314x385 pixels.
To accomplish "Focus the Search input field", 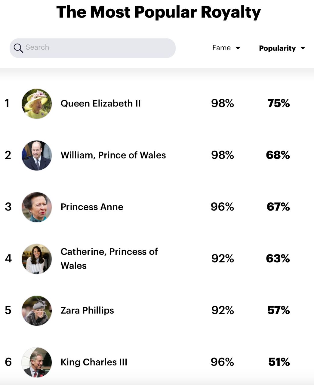I will coord(93,48).
